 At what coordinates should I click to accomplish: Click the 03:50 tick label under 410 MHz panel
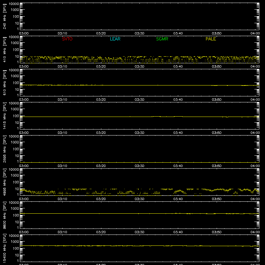pyautogui.click(x=217, y=67)
